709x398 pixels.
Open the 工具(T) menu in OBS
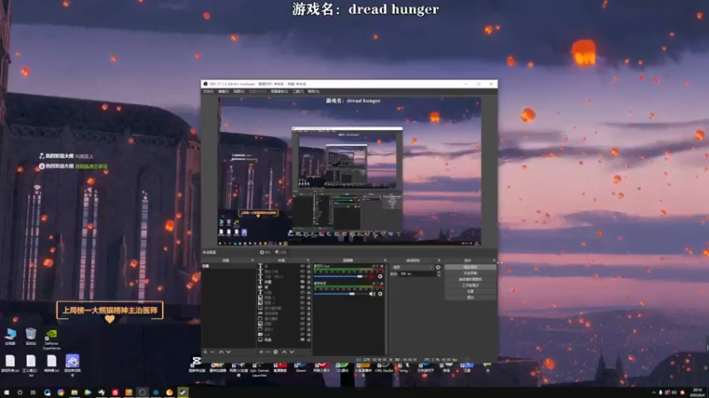[298, 91]
